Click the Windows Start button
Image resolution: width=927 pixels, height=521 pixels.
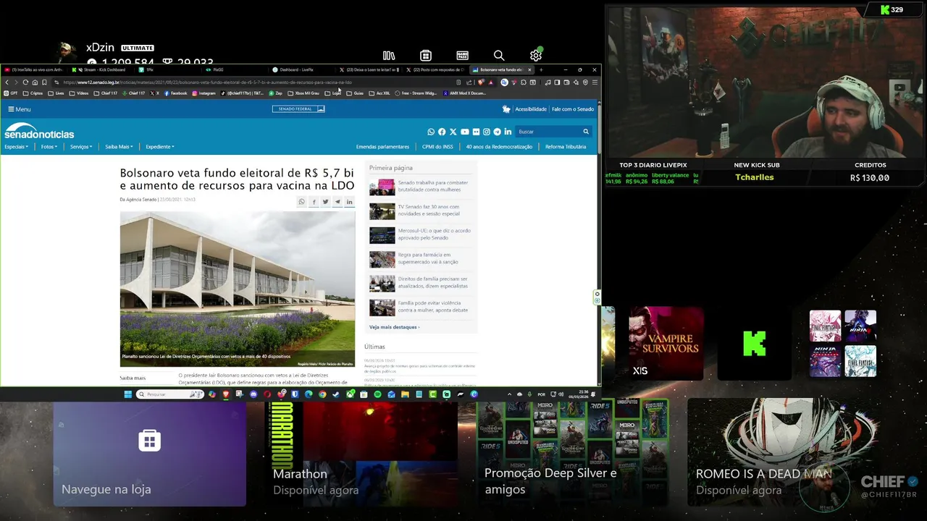127,394
